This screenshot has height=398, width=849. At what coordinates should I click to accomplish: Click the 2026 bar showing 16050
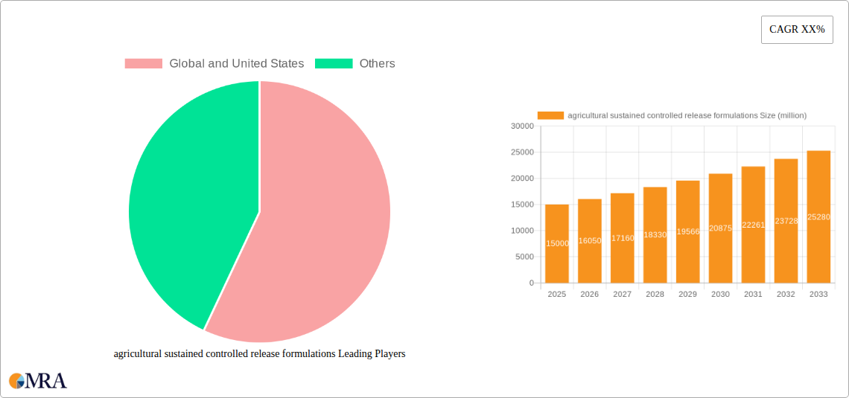[590, 240]
